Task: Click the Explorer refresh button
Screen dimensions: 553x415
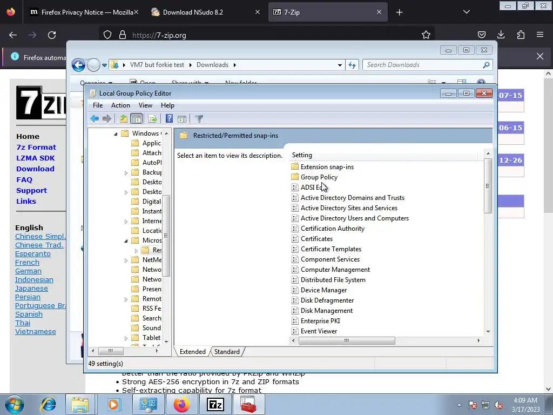Action: point(352,65)
